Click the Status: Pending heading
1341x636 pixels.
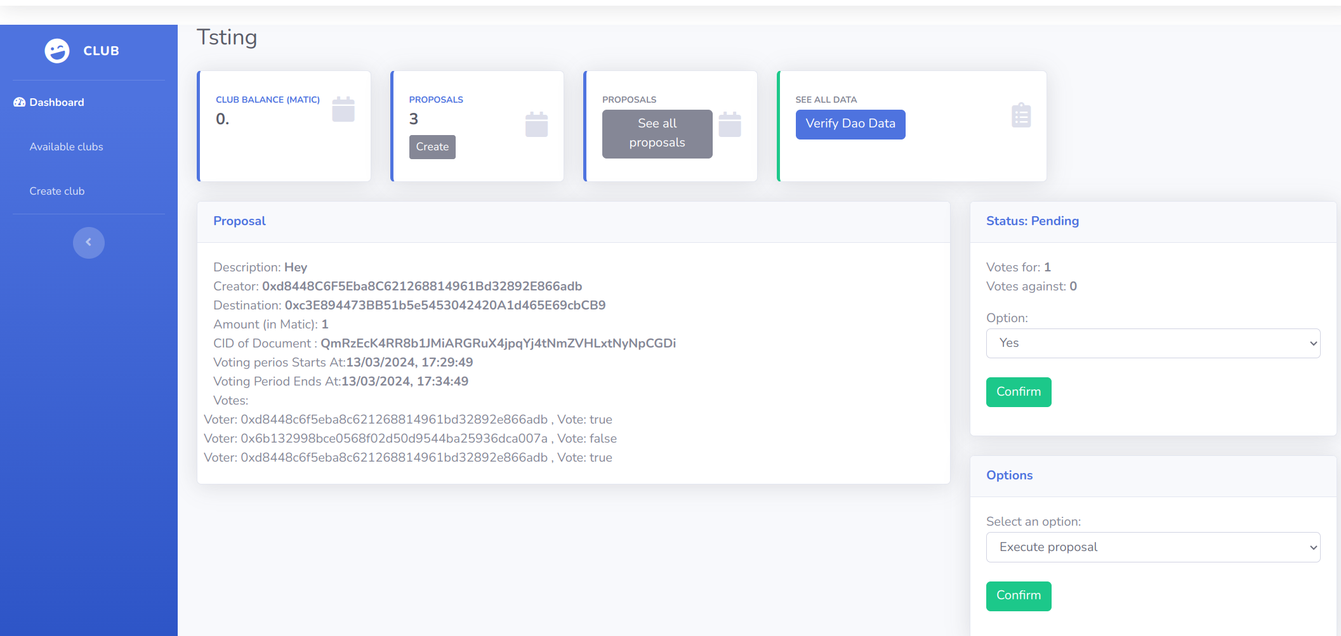tap(1033, 221)
